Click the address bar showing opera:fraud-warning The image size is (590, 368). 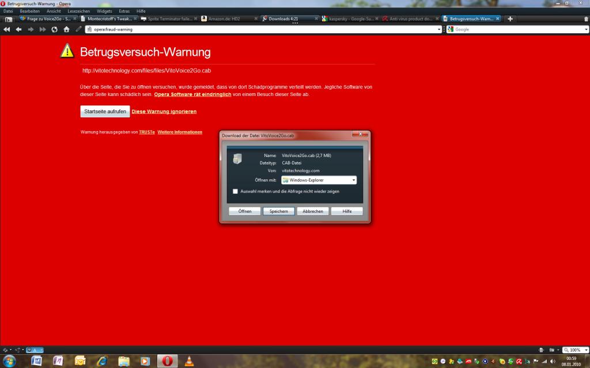click(x=263, y=29)
